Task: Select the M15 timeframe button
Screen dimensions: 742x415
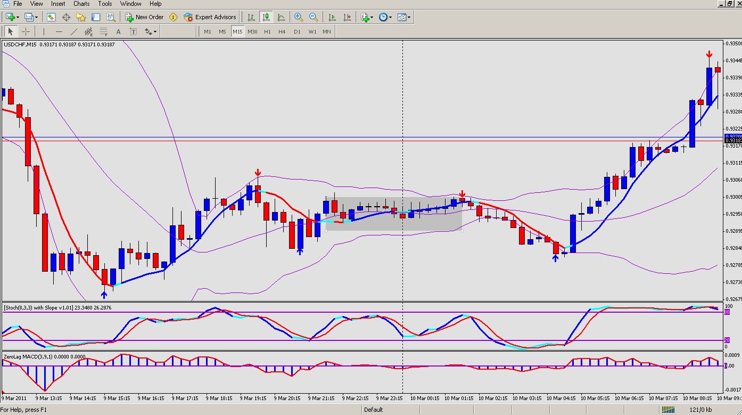Action: coord(237,31)
